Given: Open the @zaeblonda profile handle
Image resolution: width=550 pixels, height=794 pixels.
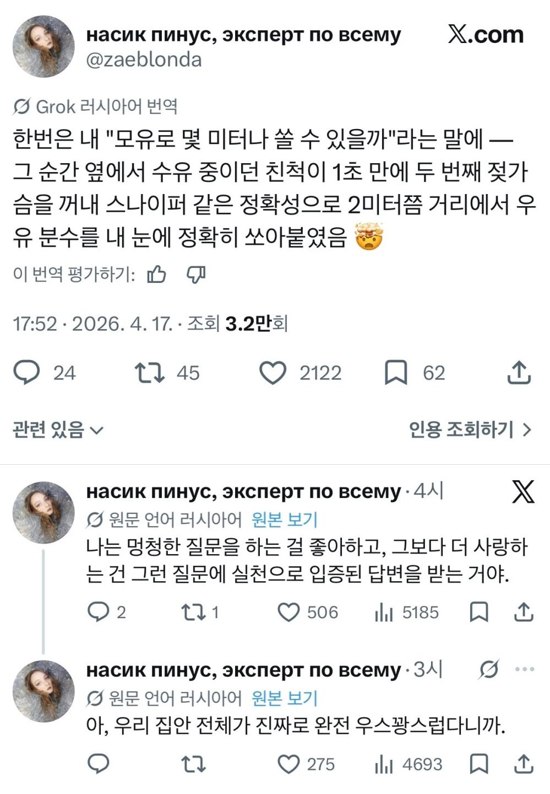Looking at the screenshot, I should (144, 60).
